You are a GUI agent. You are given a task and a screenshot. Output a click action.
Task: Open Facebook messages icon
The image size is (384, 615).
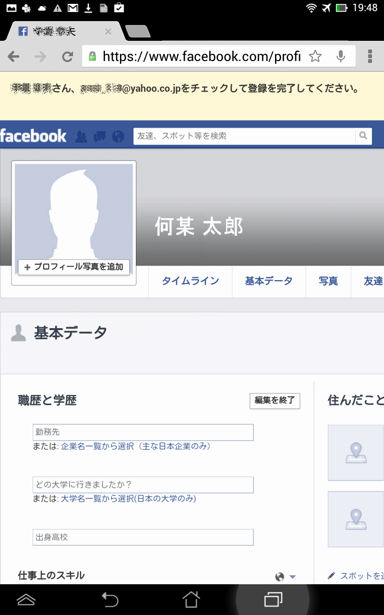coord(99,136)
